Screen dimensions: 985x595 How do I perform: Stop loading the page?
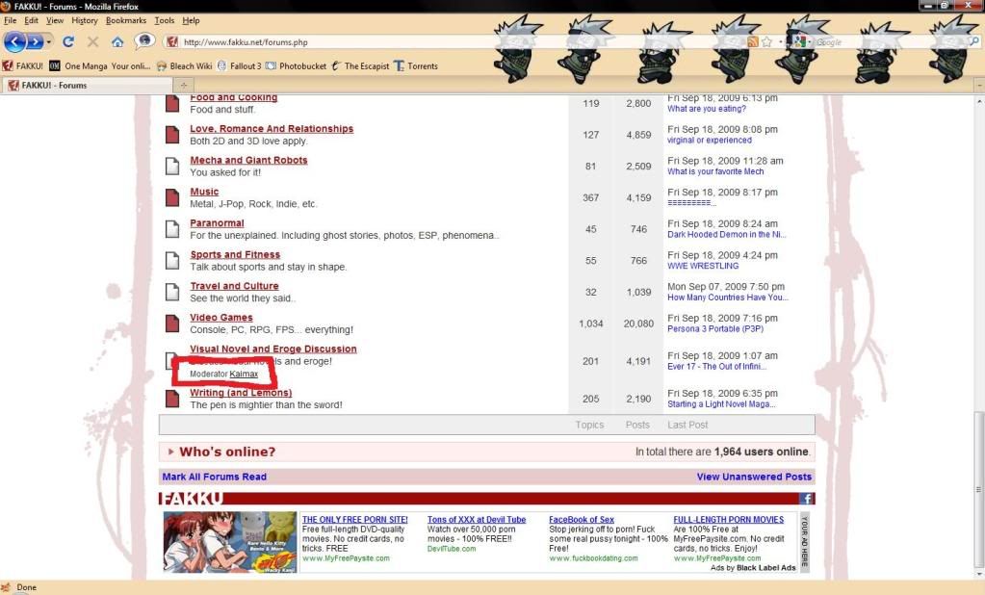pyautogui.click(x=91, y=41)
